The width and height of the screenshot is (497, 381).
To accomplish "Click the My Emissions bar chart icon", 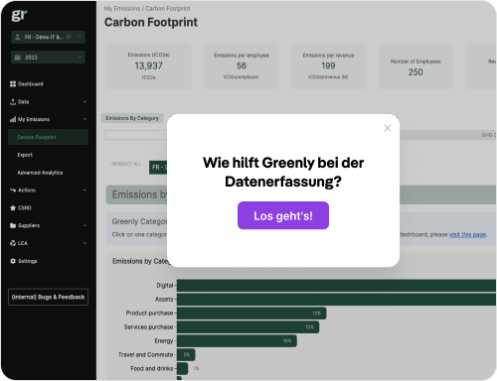I will 13,119.
